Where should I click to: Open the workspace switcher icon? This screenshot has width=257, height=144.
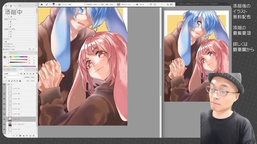click(x=171, y=4)
